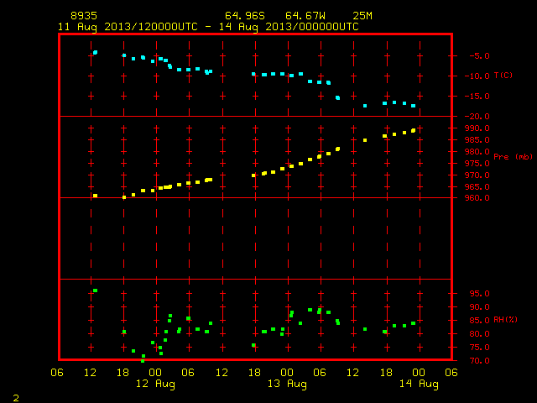The image size is (537, 403).
Task: Click the number 2 in bottom-left corner
Action: [16, 398]
